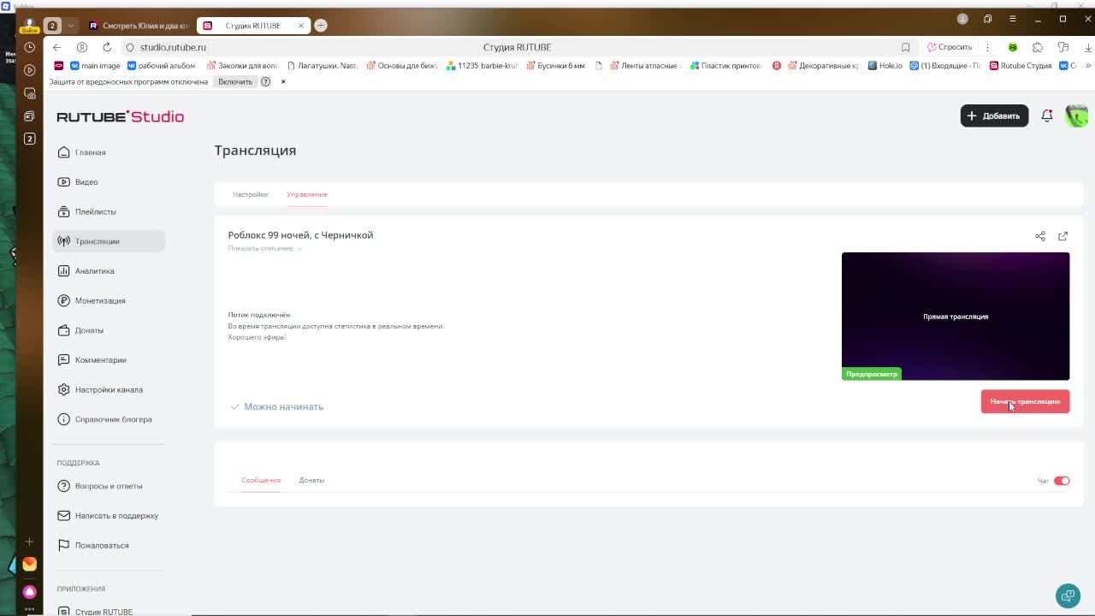Click Начать трансляцию button

tap(1025, 401)
